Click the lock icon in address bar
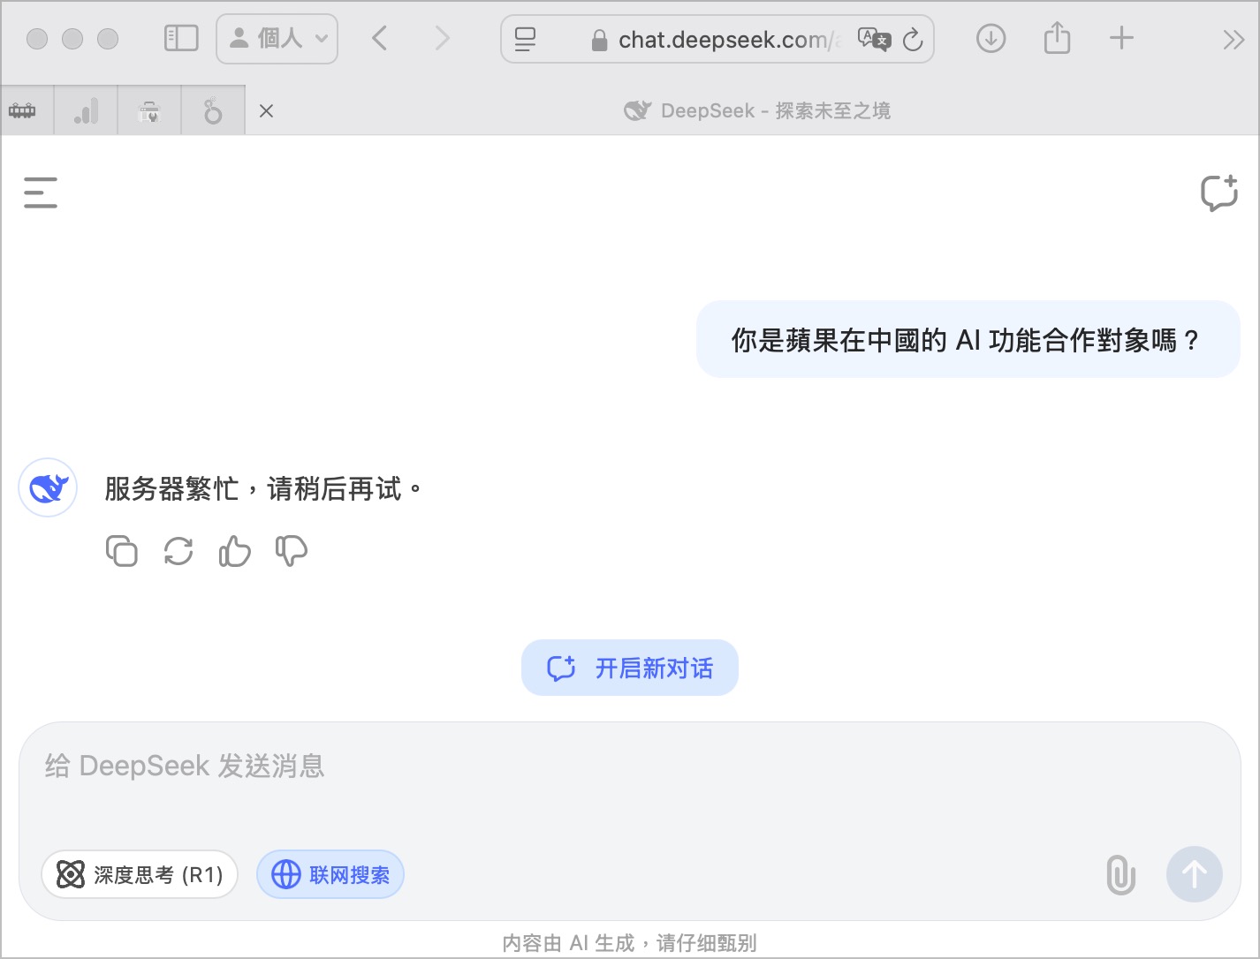1260x959 pixels. pyautogui.click(x=599, y=40)
